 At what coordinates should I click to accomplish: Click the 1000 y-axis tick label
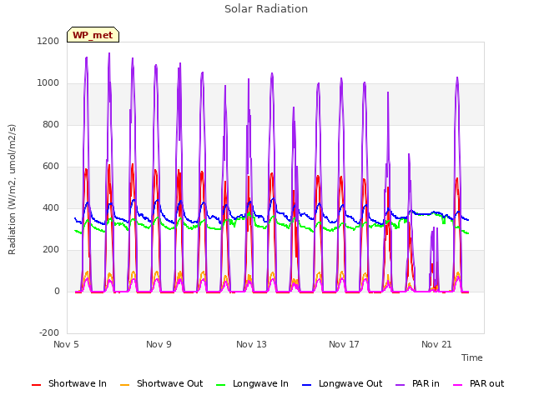[48, 83]
